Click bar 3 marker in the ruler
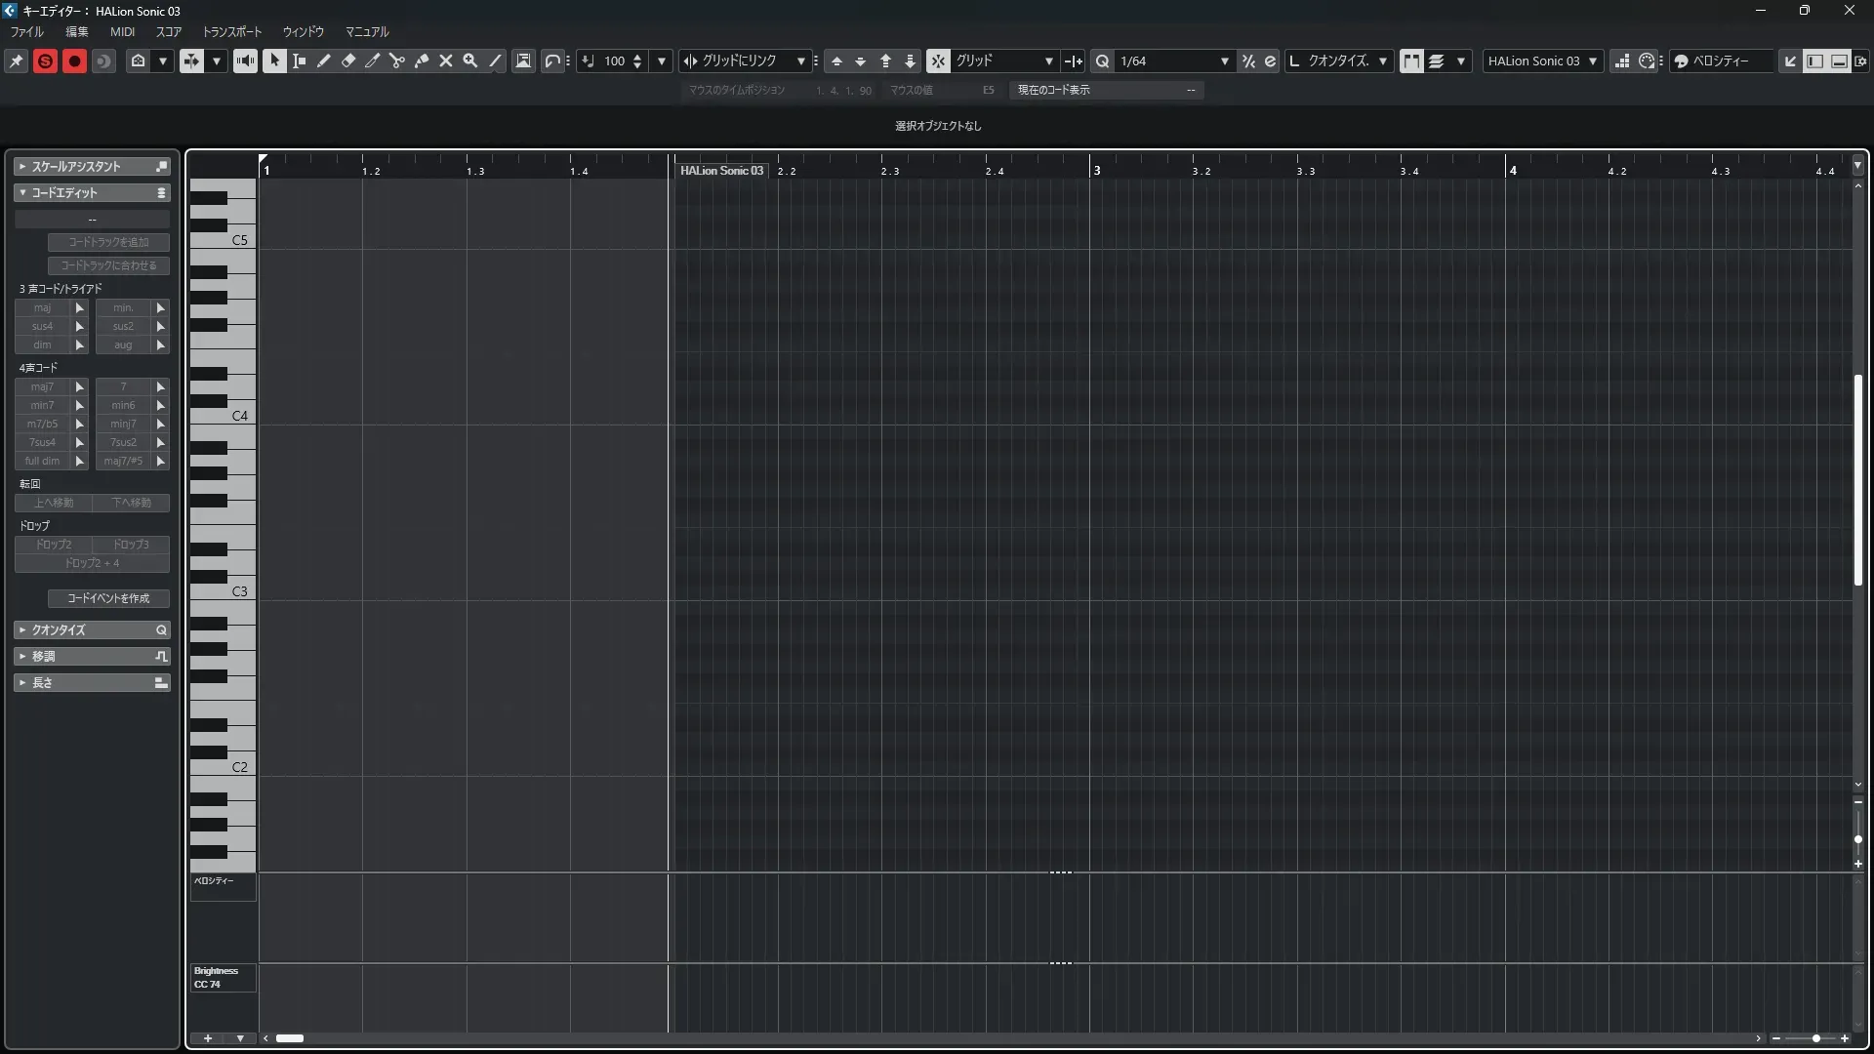 [1096, 170]
